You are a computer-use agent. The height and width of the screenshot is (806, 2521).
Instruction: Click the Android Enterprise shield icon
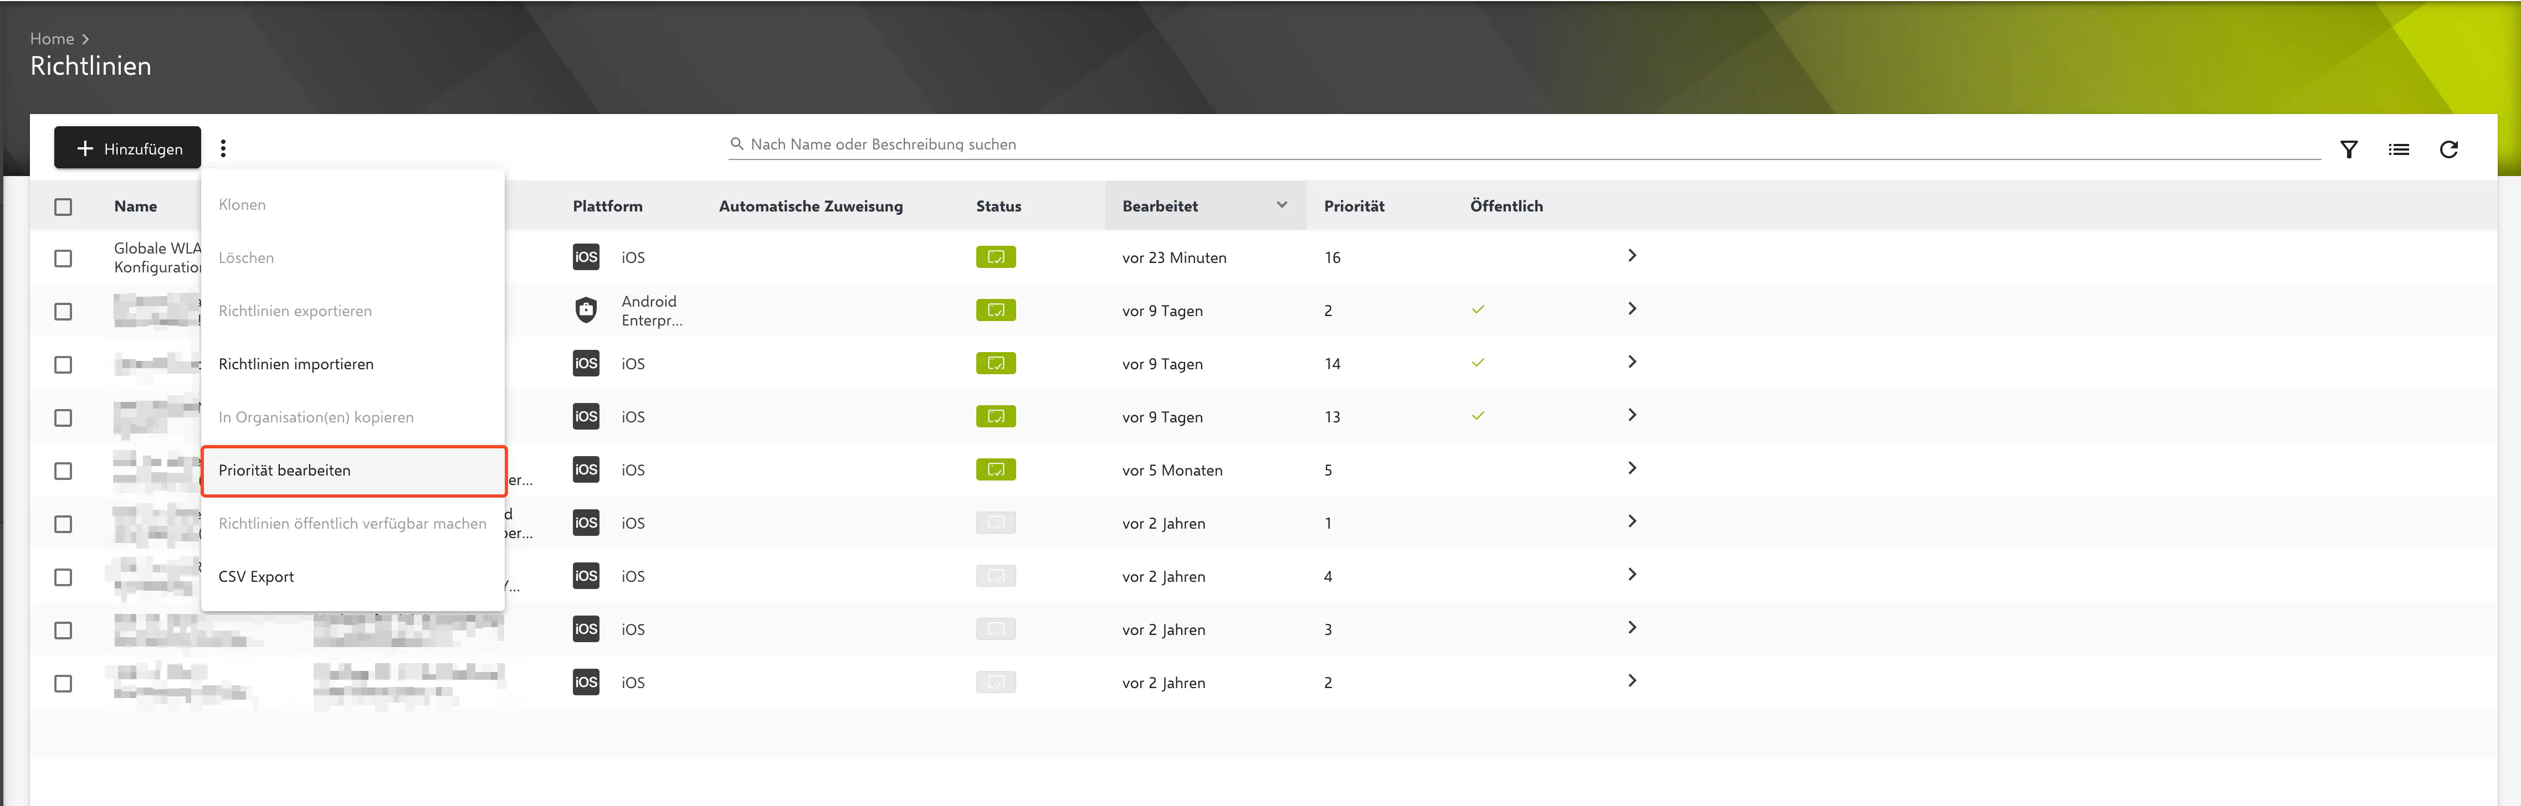(585, 310)
